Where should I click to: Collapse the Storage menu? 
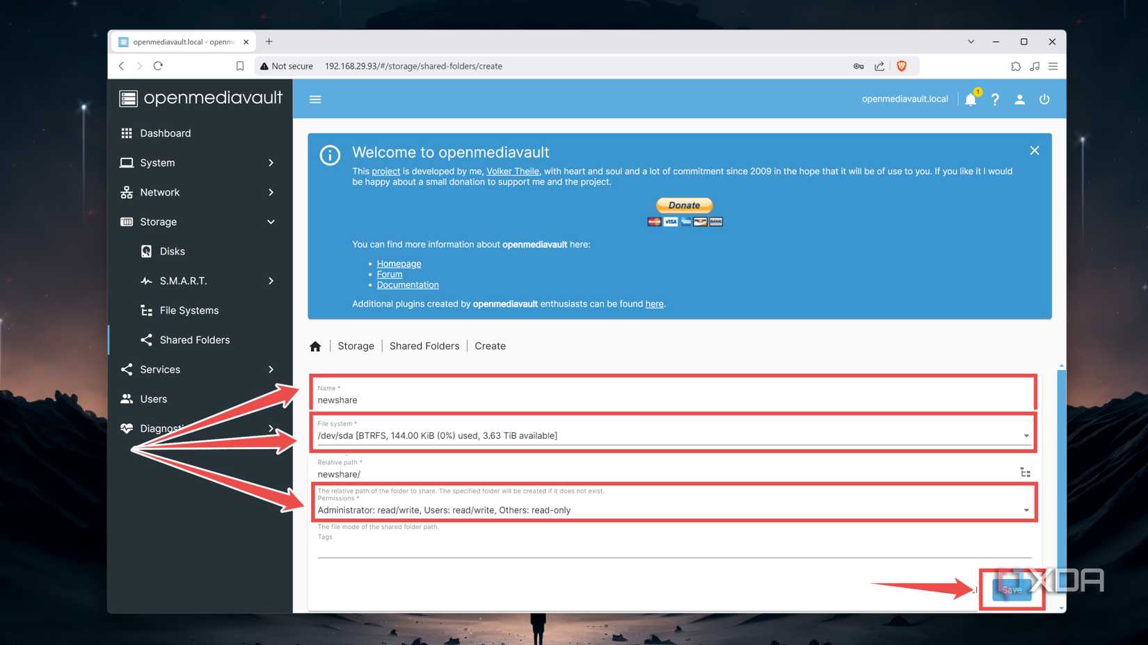(x=200, y=222)
